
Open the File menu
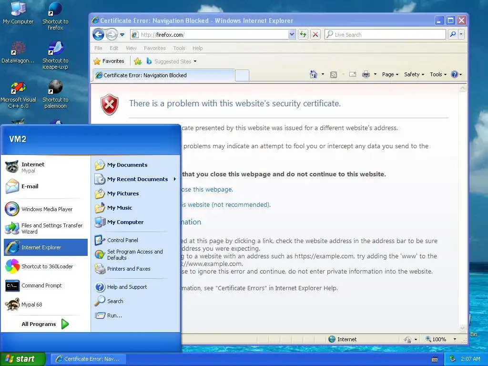click(98, 48)
